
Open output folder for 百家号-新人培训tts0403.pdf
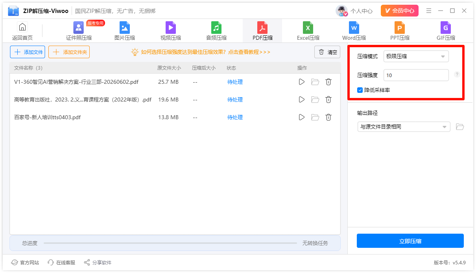(315, 117)
